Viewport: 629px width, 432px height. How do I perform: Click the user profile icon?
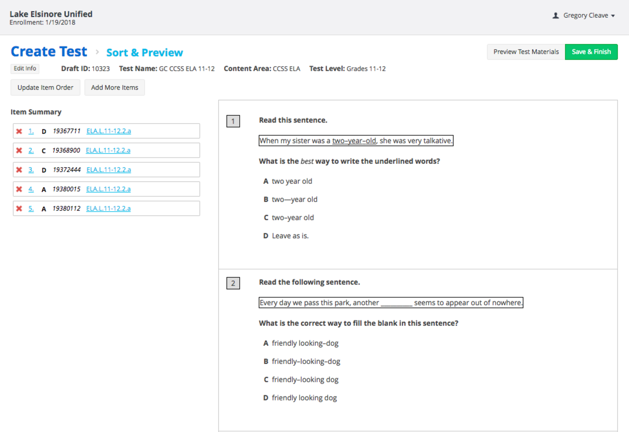(555, 15)
